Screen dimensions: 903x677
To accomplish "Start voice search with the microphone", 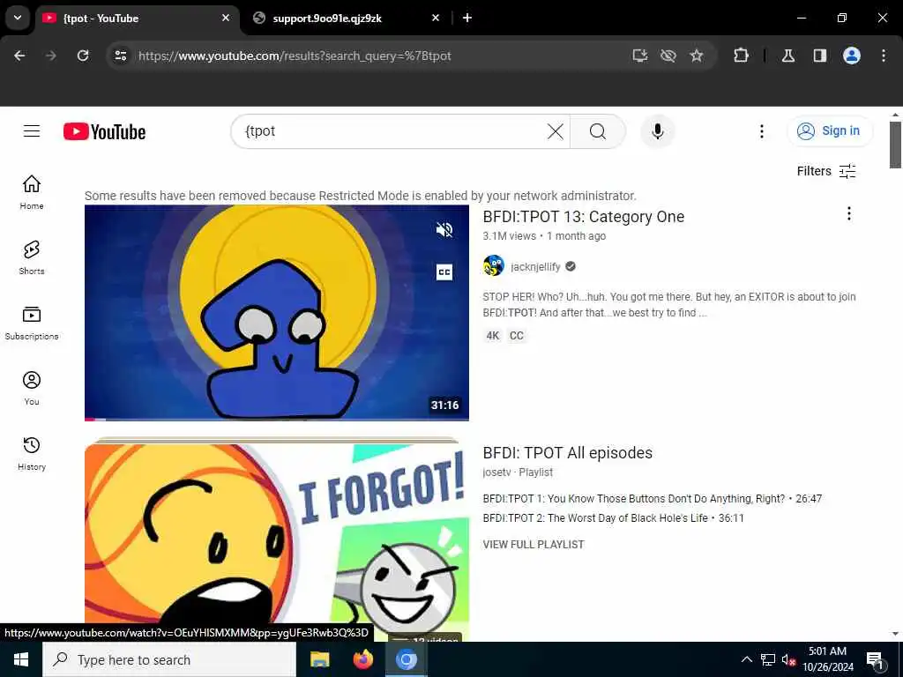I will (x=657, y=131).
